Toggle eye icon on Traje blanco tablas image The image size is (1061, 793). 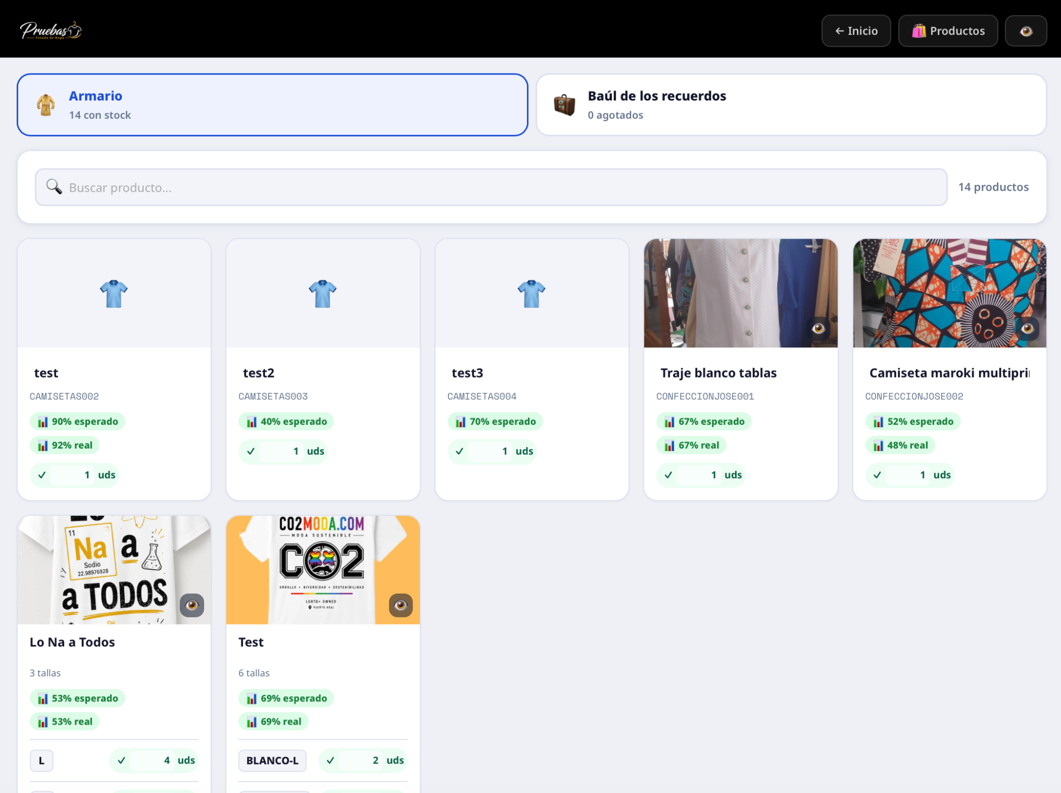(x=819, y=328)
